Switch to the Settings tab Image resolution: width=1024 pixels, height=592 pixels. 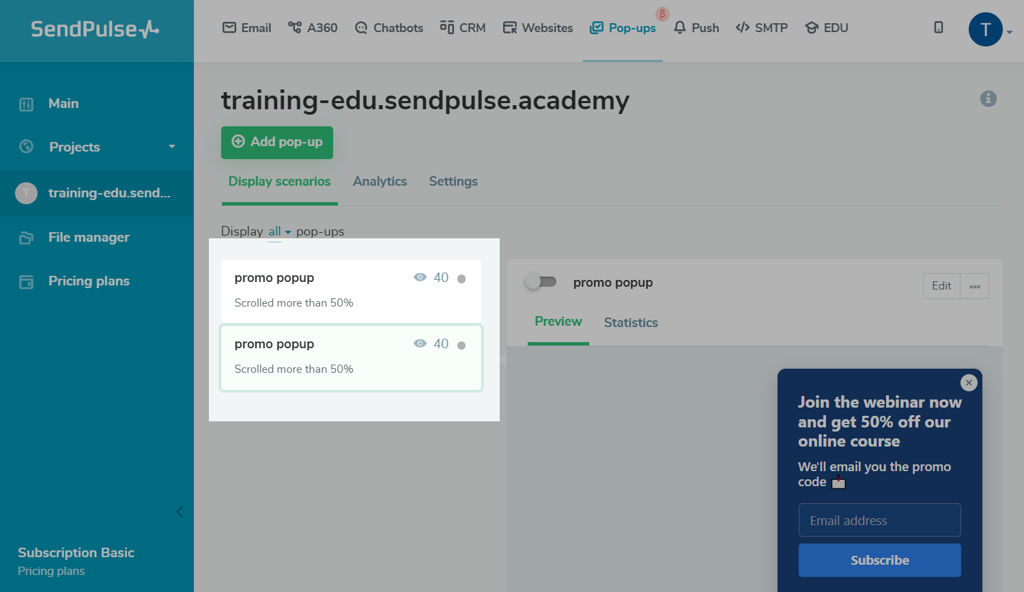(453, 182)
